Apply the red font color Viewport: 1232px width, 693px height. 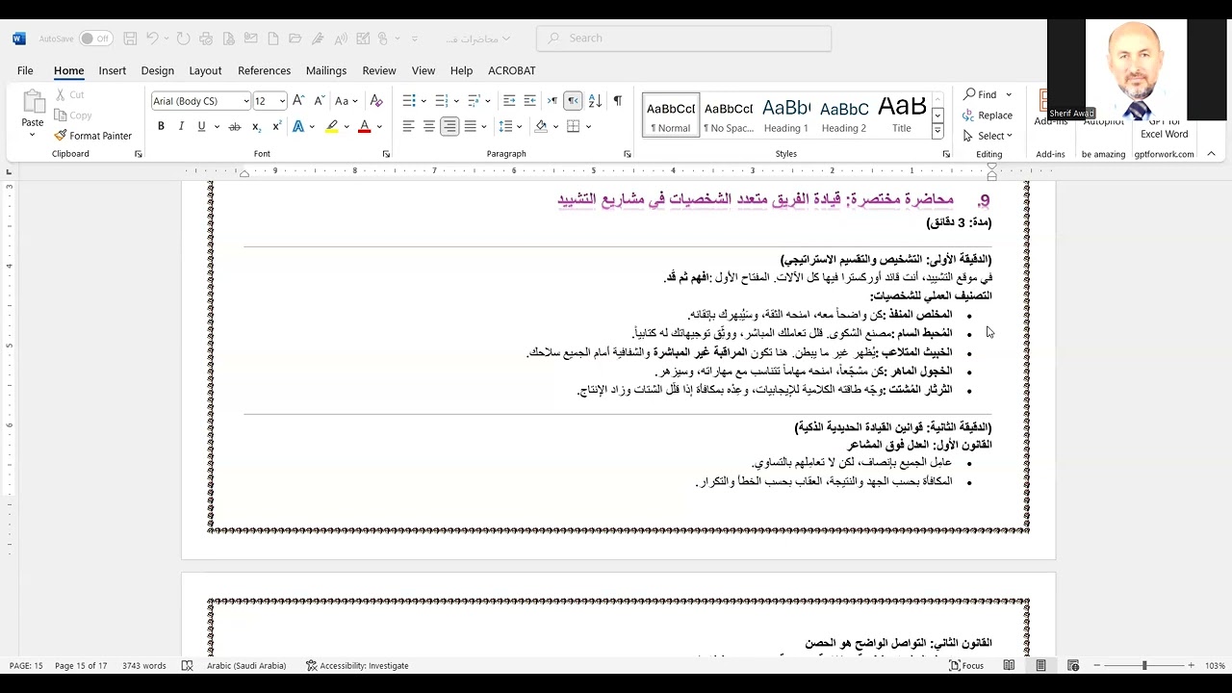pyautogui.click(x=364, y=126)
